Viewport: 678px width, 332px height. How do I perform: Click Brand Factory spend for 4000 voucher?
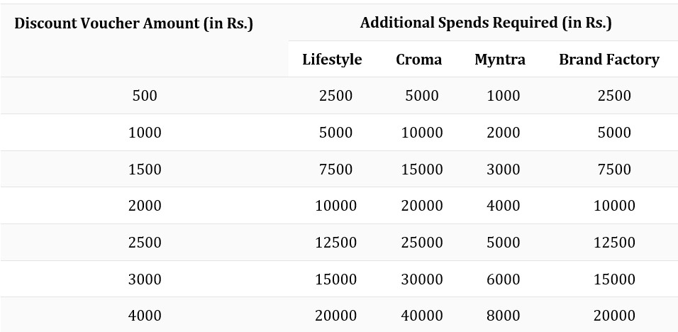614,315
